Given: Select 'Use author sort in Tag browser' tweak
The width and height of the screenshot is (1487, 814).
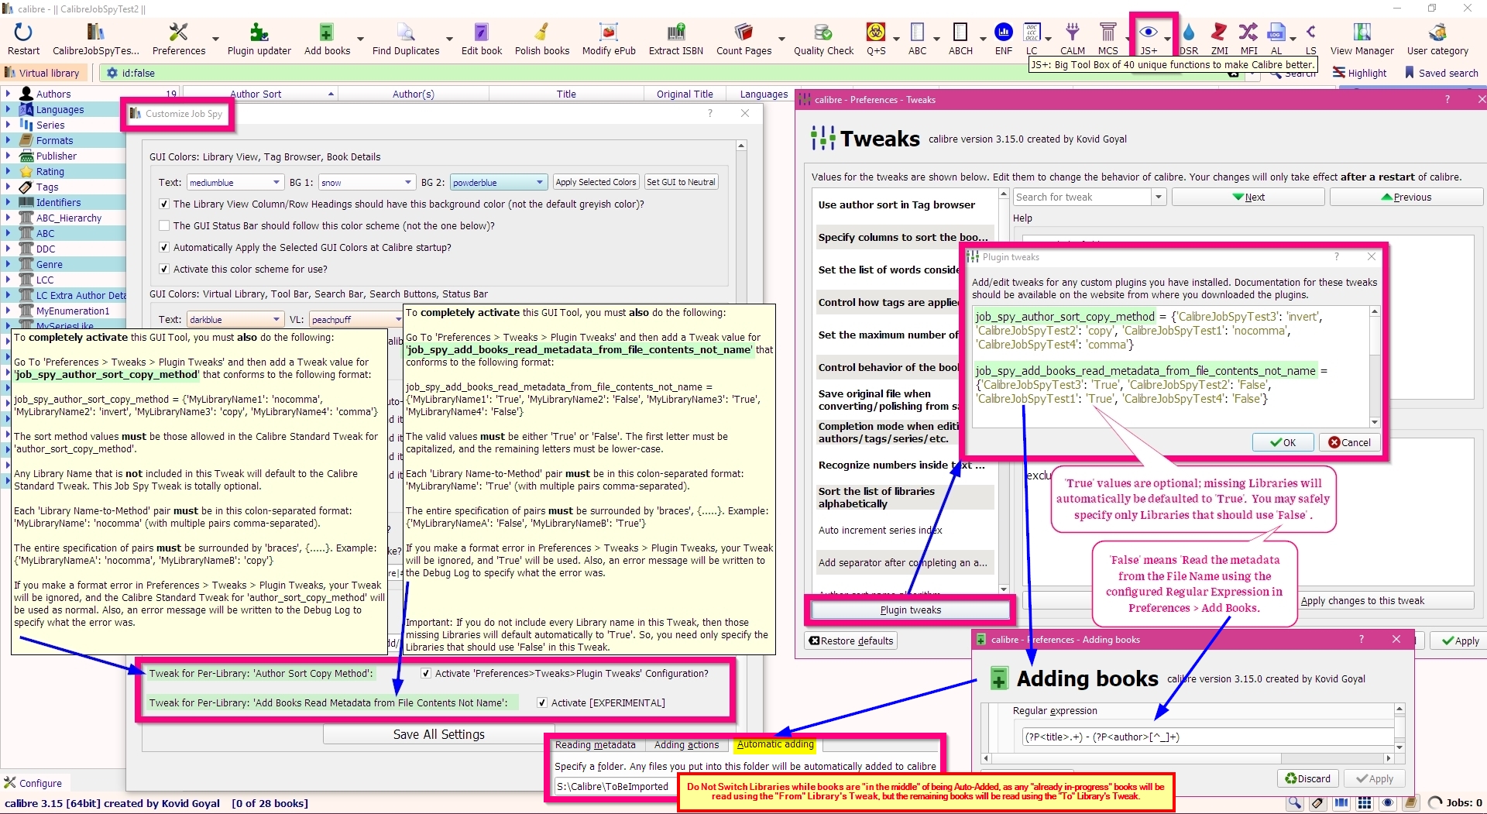Looking at the screenshot, I should tap(905, 205).
